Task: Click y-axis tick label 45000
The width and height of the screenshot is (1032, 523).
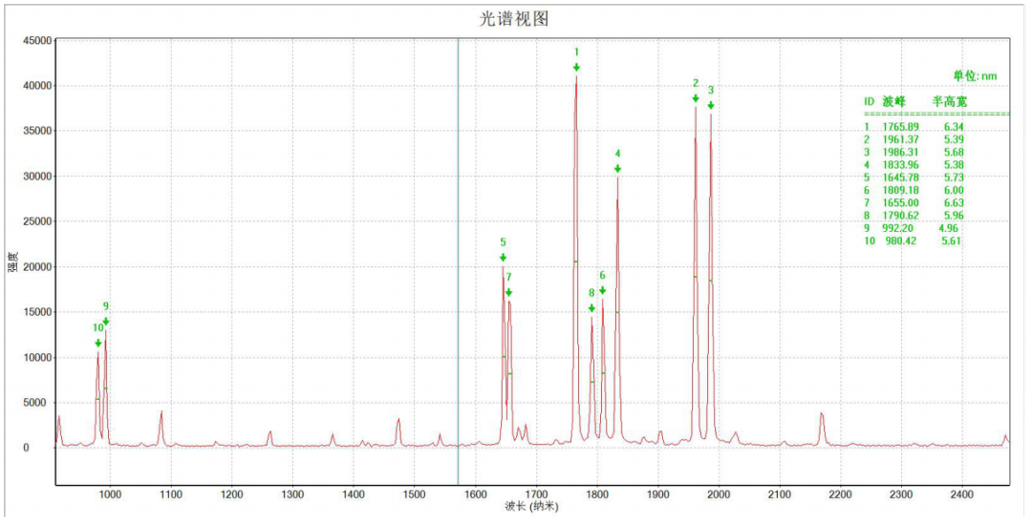Action: (x=37, y=40)
